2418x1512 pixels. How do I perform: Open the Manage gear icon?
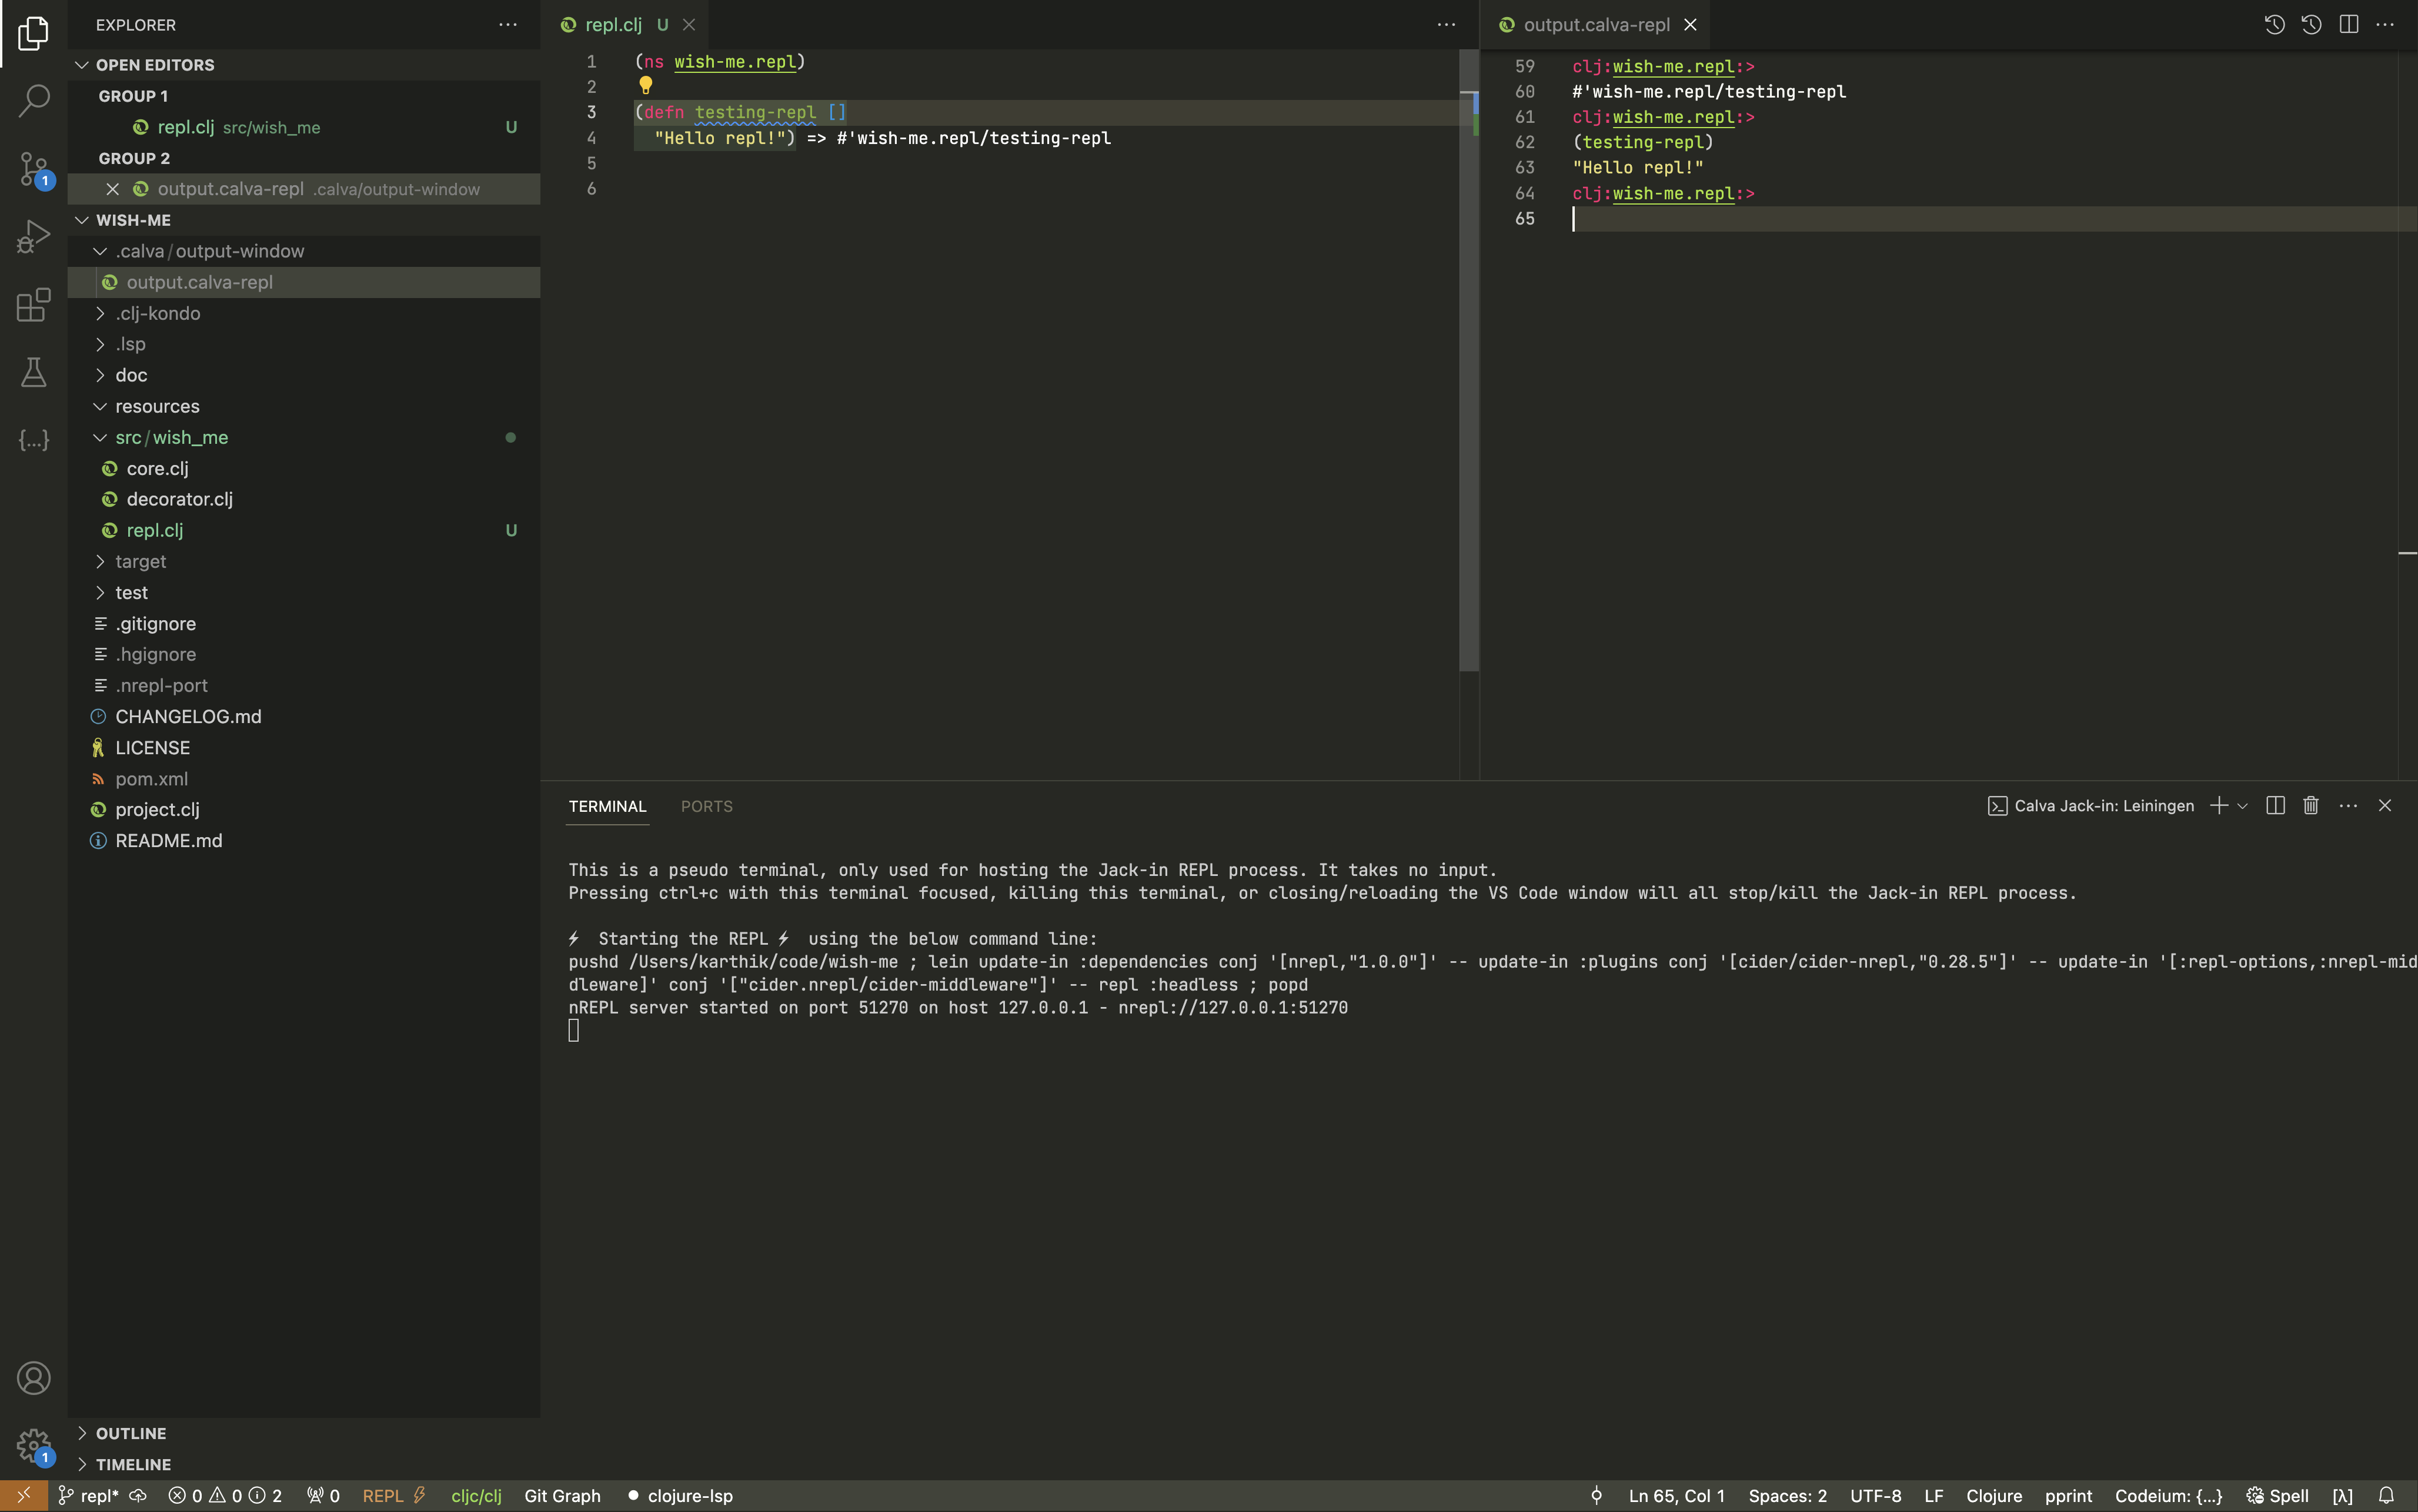[x=33, y=1446]
